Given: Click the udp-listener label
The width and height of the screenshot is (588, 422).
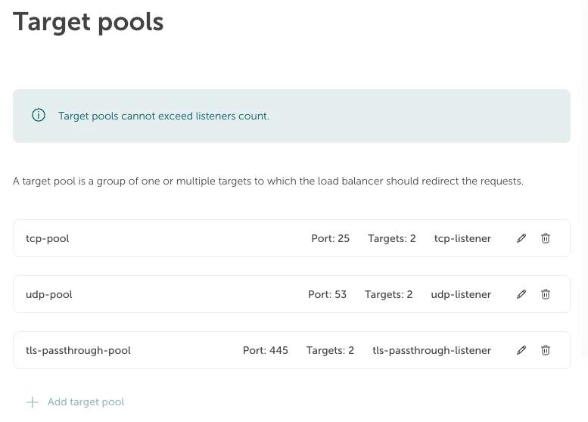Looking at the screenshot, I should point(461,294).
